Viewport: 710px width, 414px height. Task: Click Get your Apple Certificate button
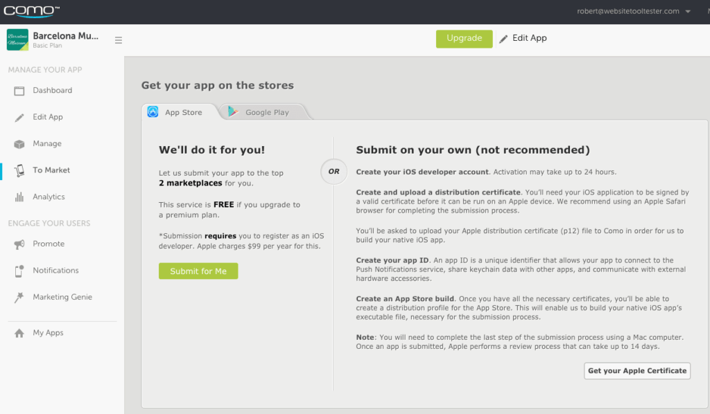pyautogui.click(x=637, y=370)
